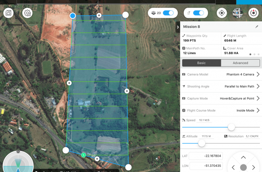Viewport: 262px width, 172px height.
Task: Add a vertex on the top edge plus
Action: coord(99,15)
